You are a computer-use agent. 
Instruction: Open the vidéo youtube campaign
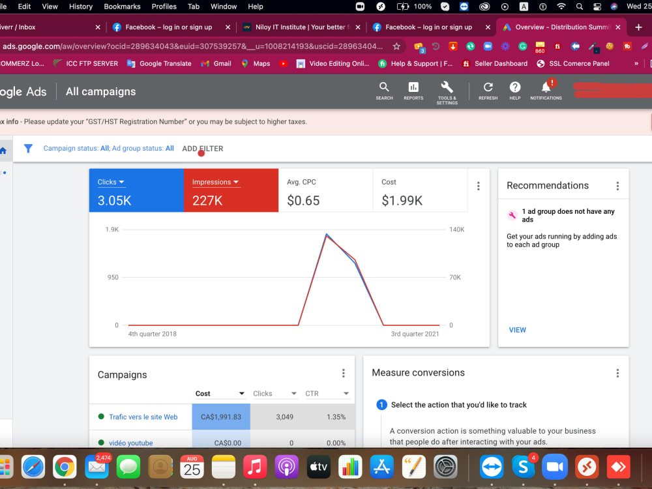pos(130,443)
